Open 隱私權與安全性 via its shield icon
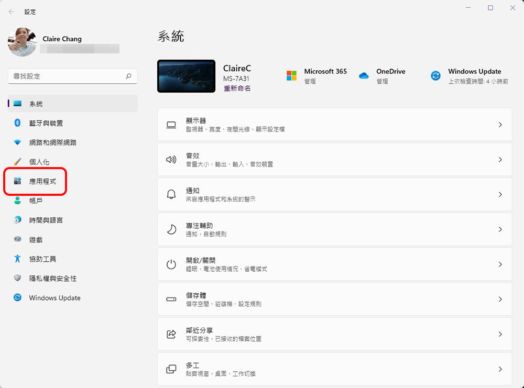This screenshot has width=524, height=388. point(17,278)
